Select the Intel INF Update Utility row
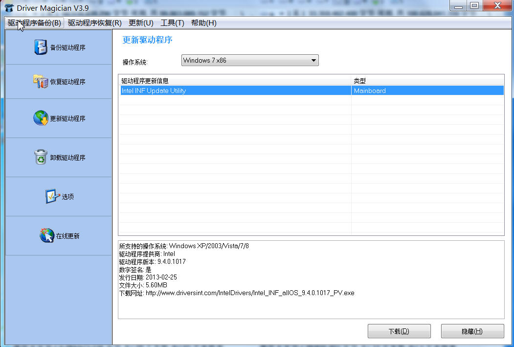514x347 pixels. (312, 91)
